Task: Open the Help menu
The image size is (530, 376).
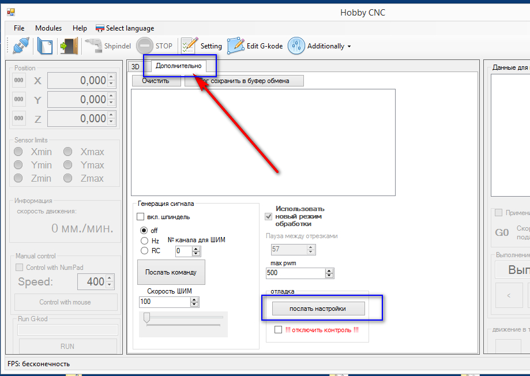Action: coord(80,28)
